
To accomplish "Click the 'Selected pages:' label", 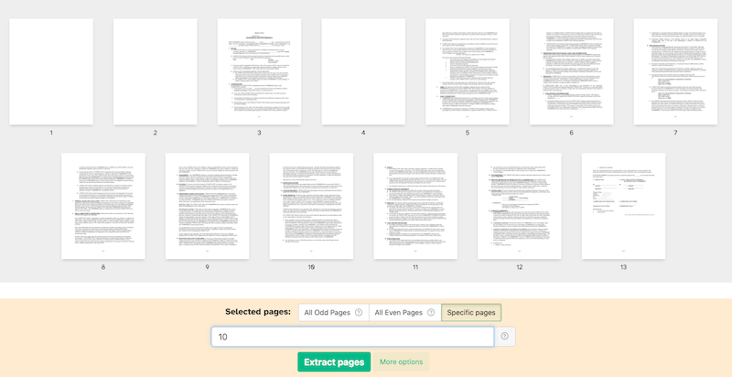I will (x=258, y=312).
